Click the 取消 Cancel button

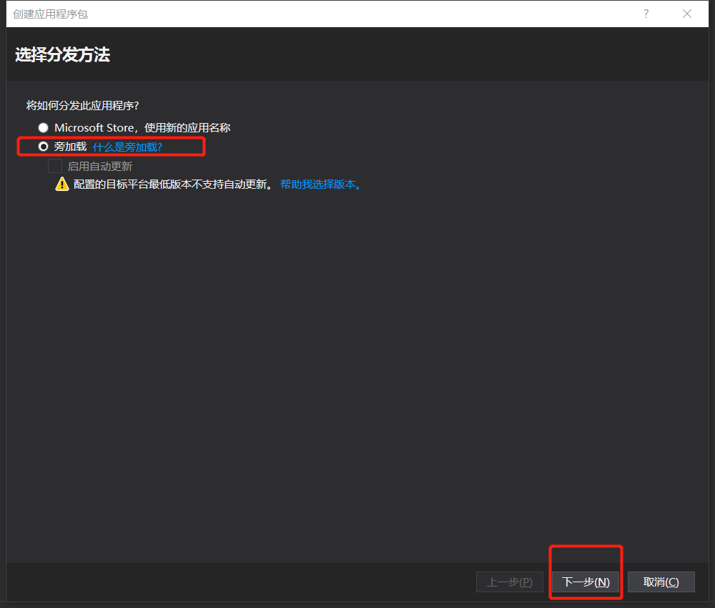661,582
